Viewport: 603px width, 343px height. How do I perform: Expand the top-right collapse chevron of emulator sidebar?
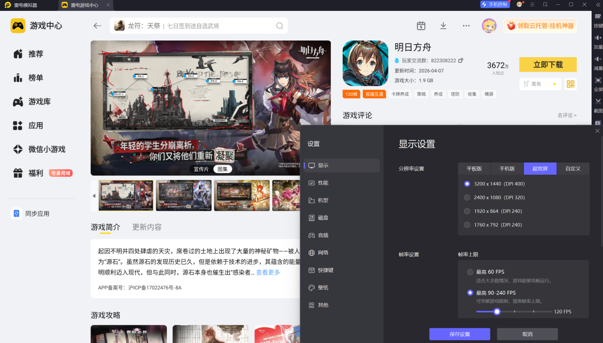598,5
